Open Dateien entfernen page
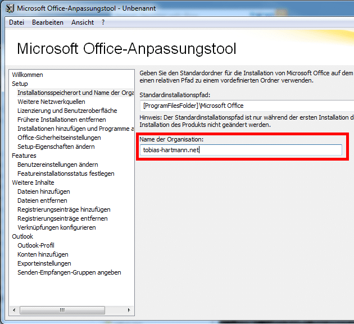Screen dimensions: 354x324 (42, 200)
